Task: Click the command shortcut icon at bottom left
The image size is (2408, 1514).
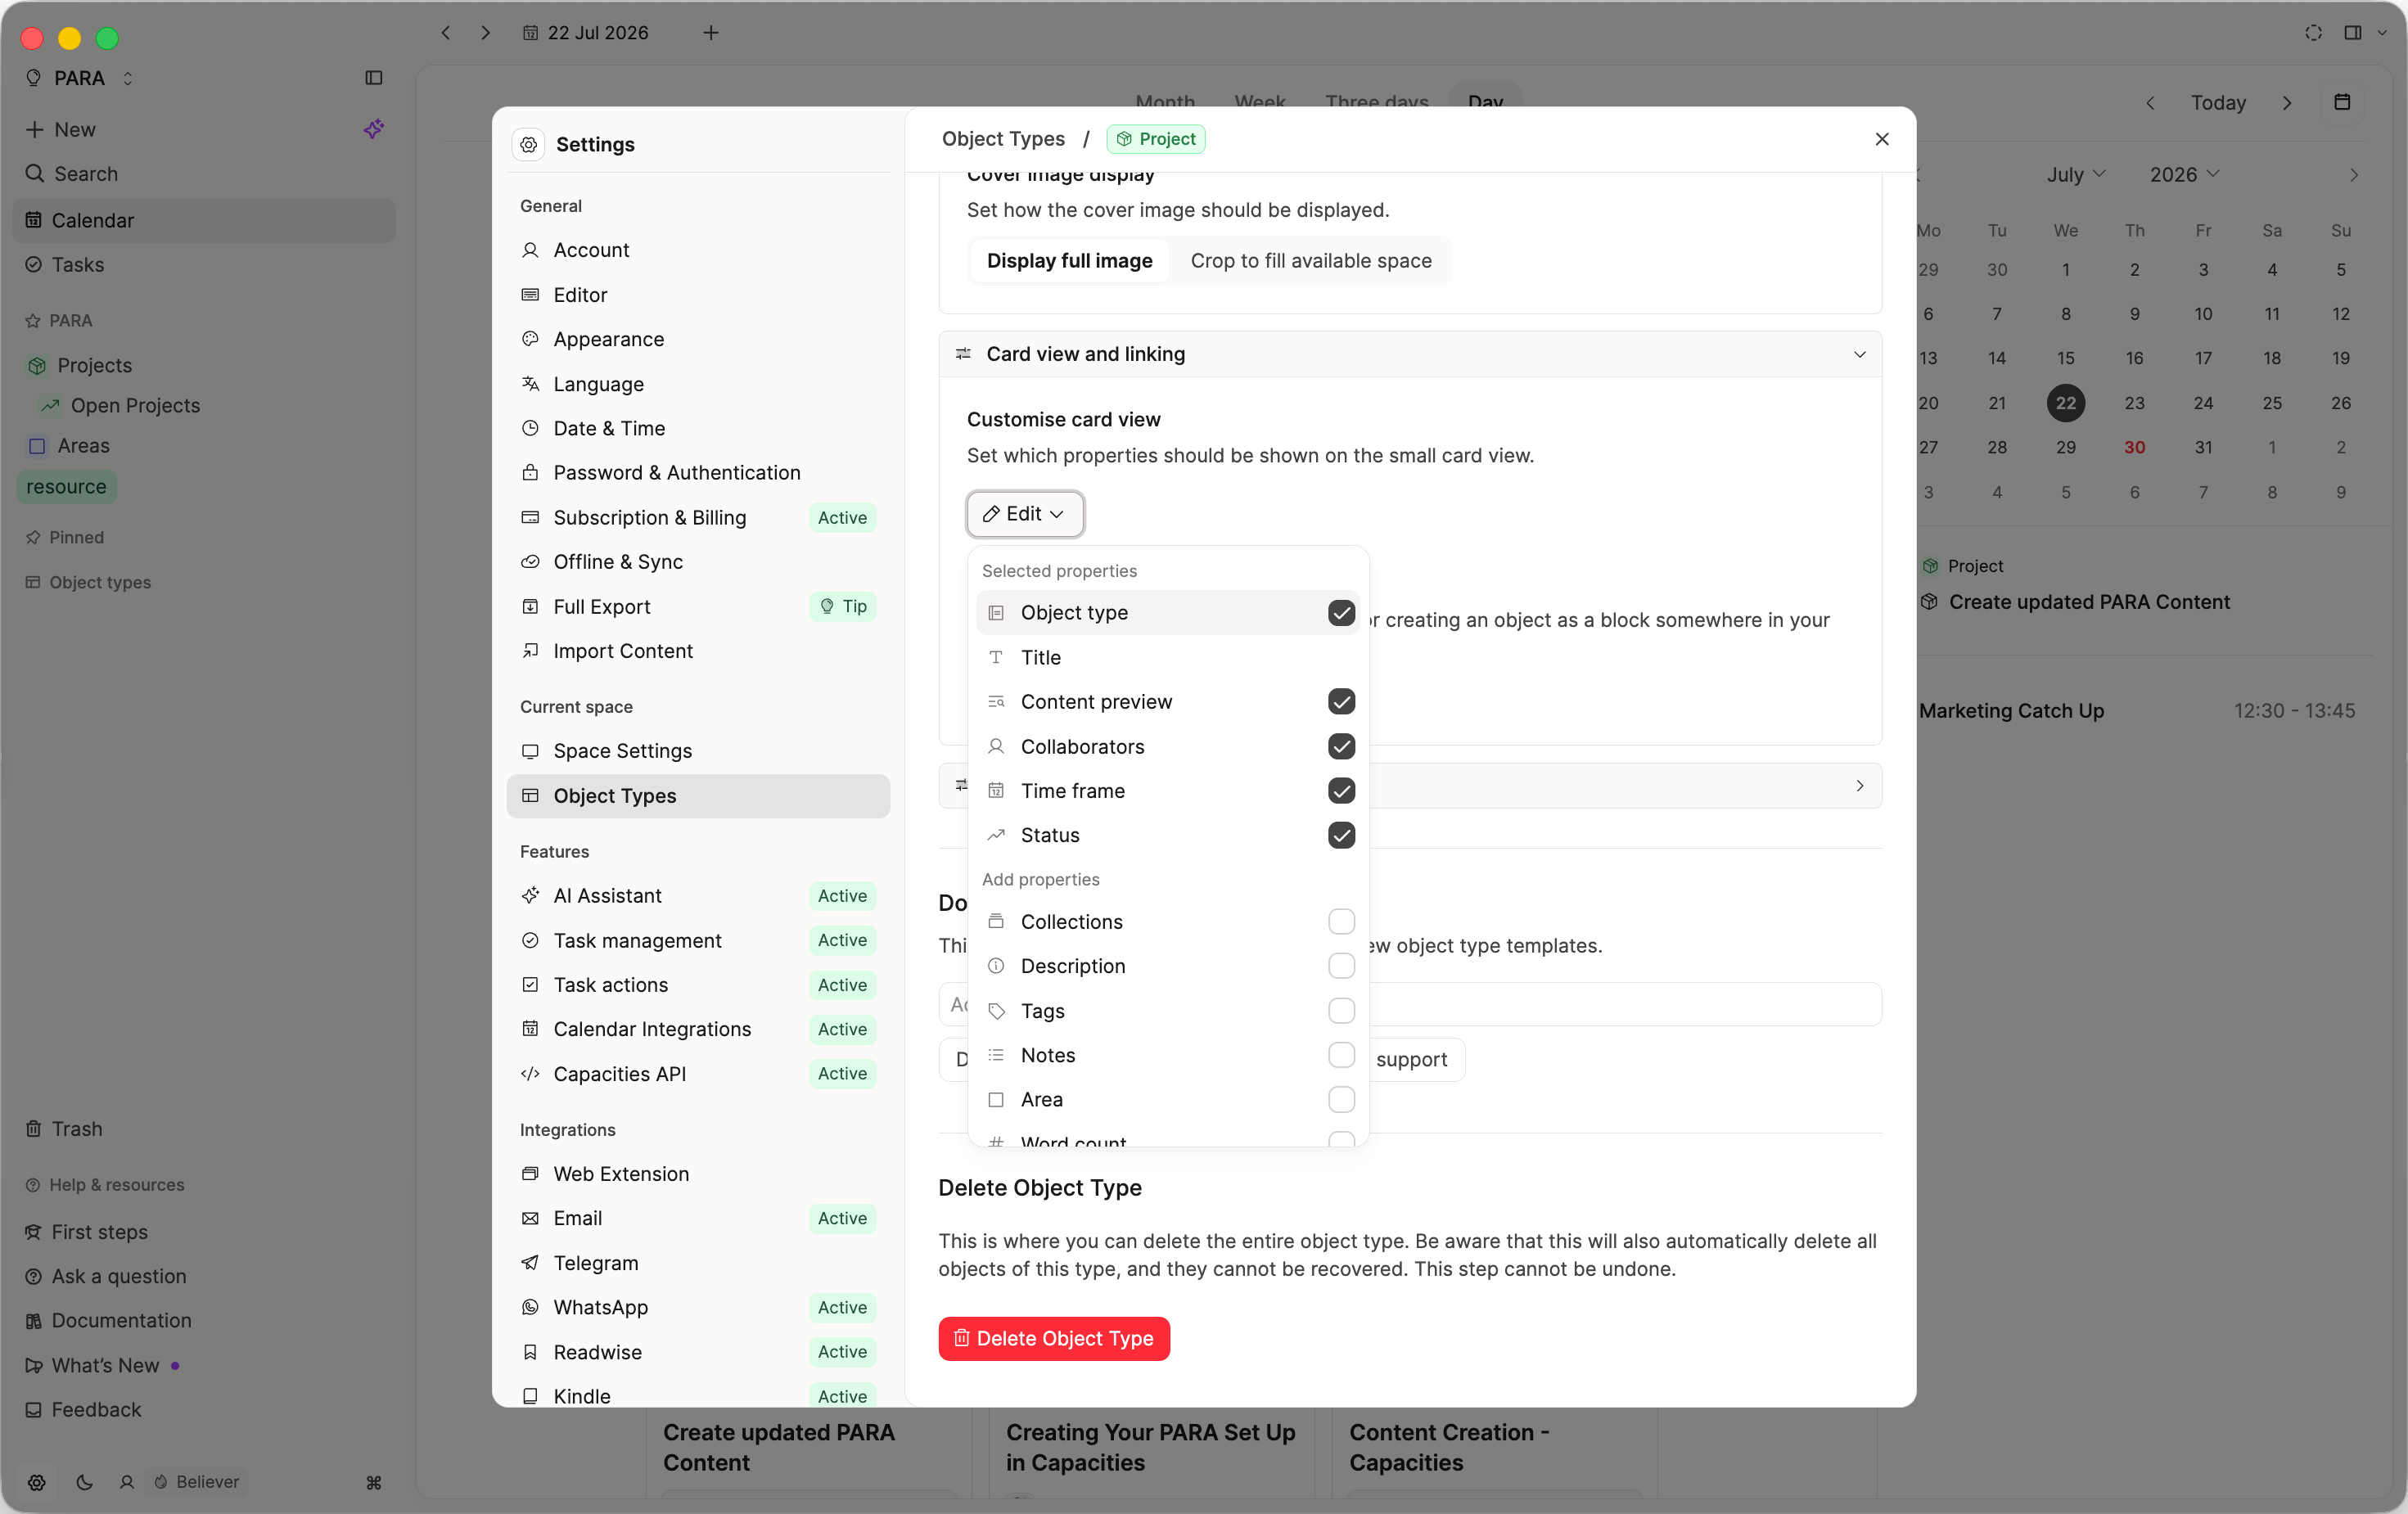Action: click(x=374, y=1482)
